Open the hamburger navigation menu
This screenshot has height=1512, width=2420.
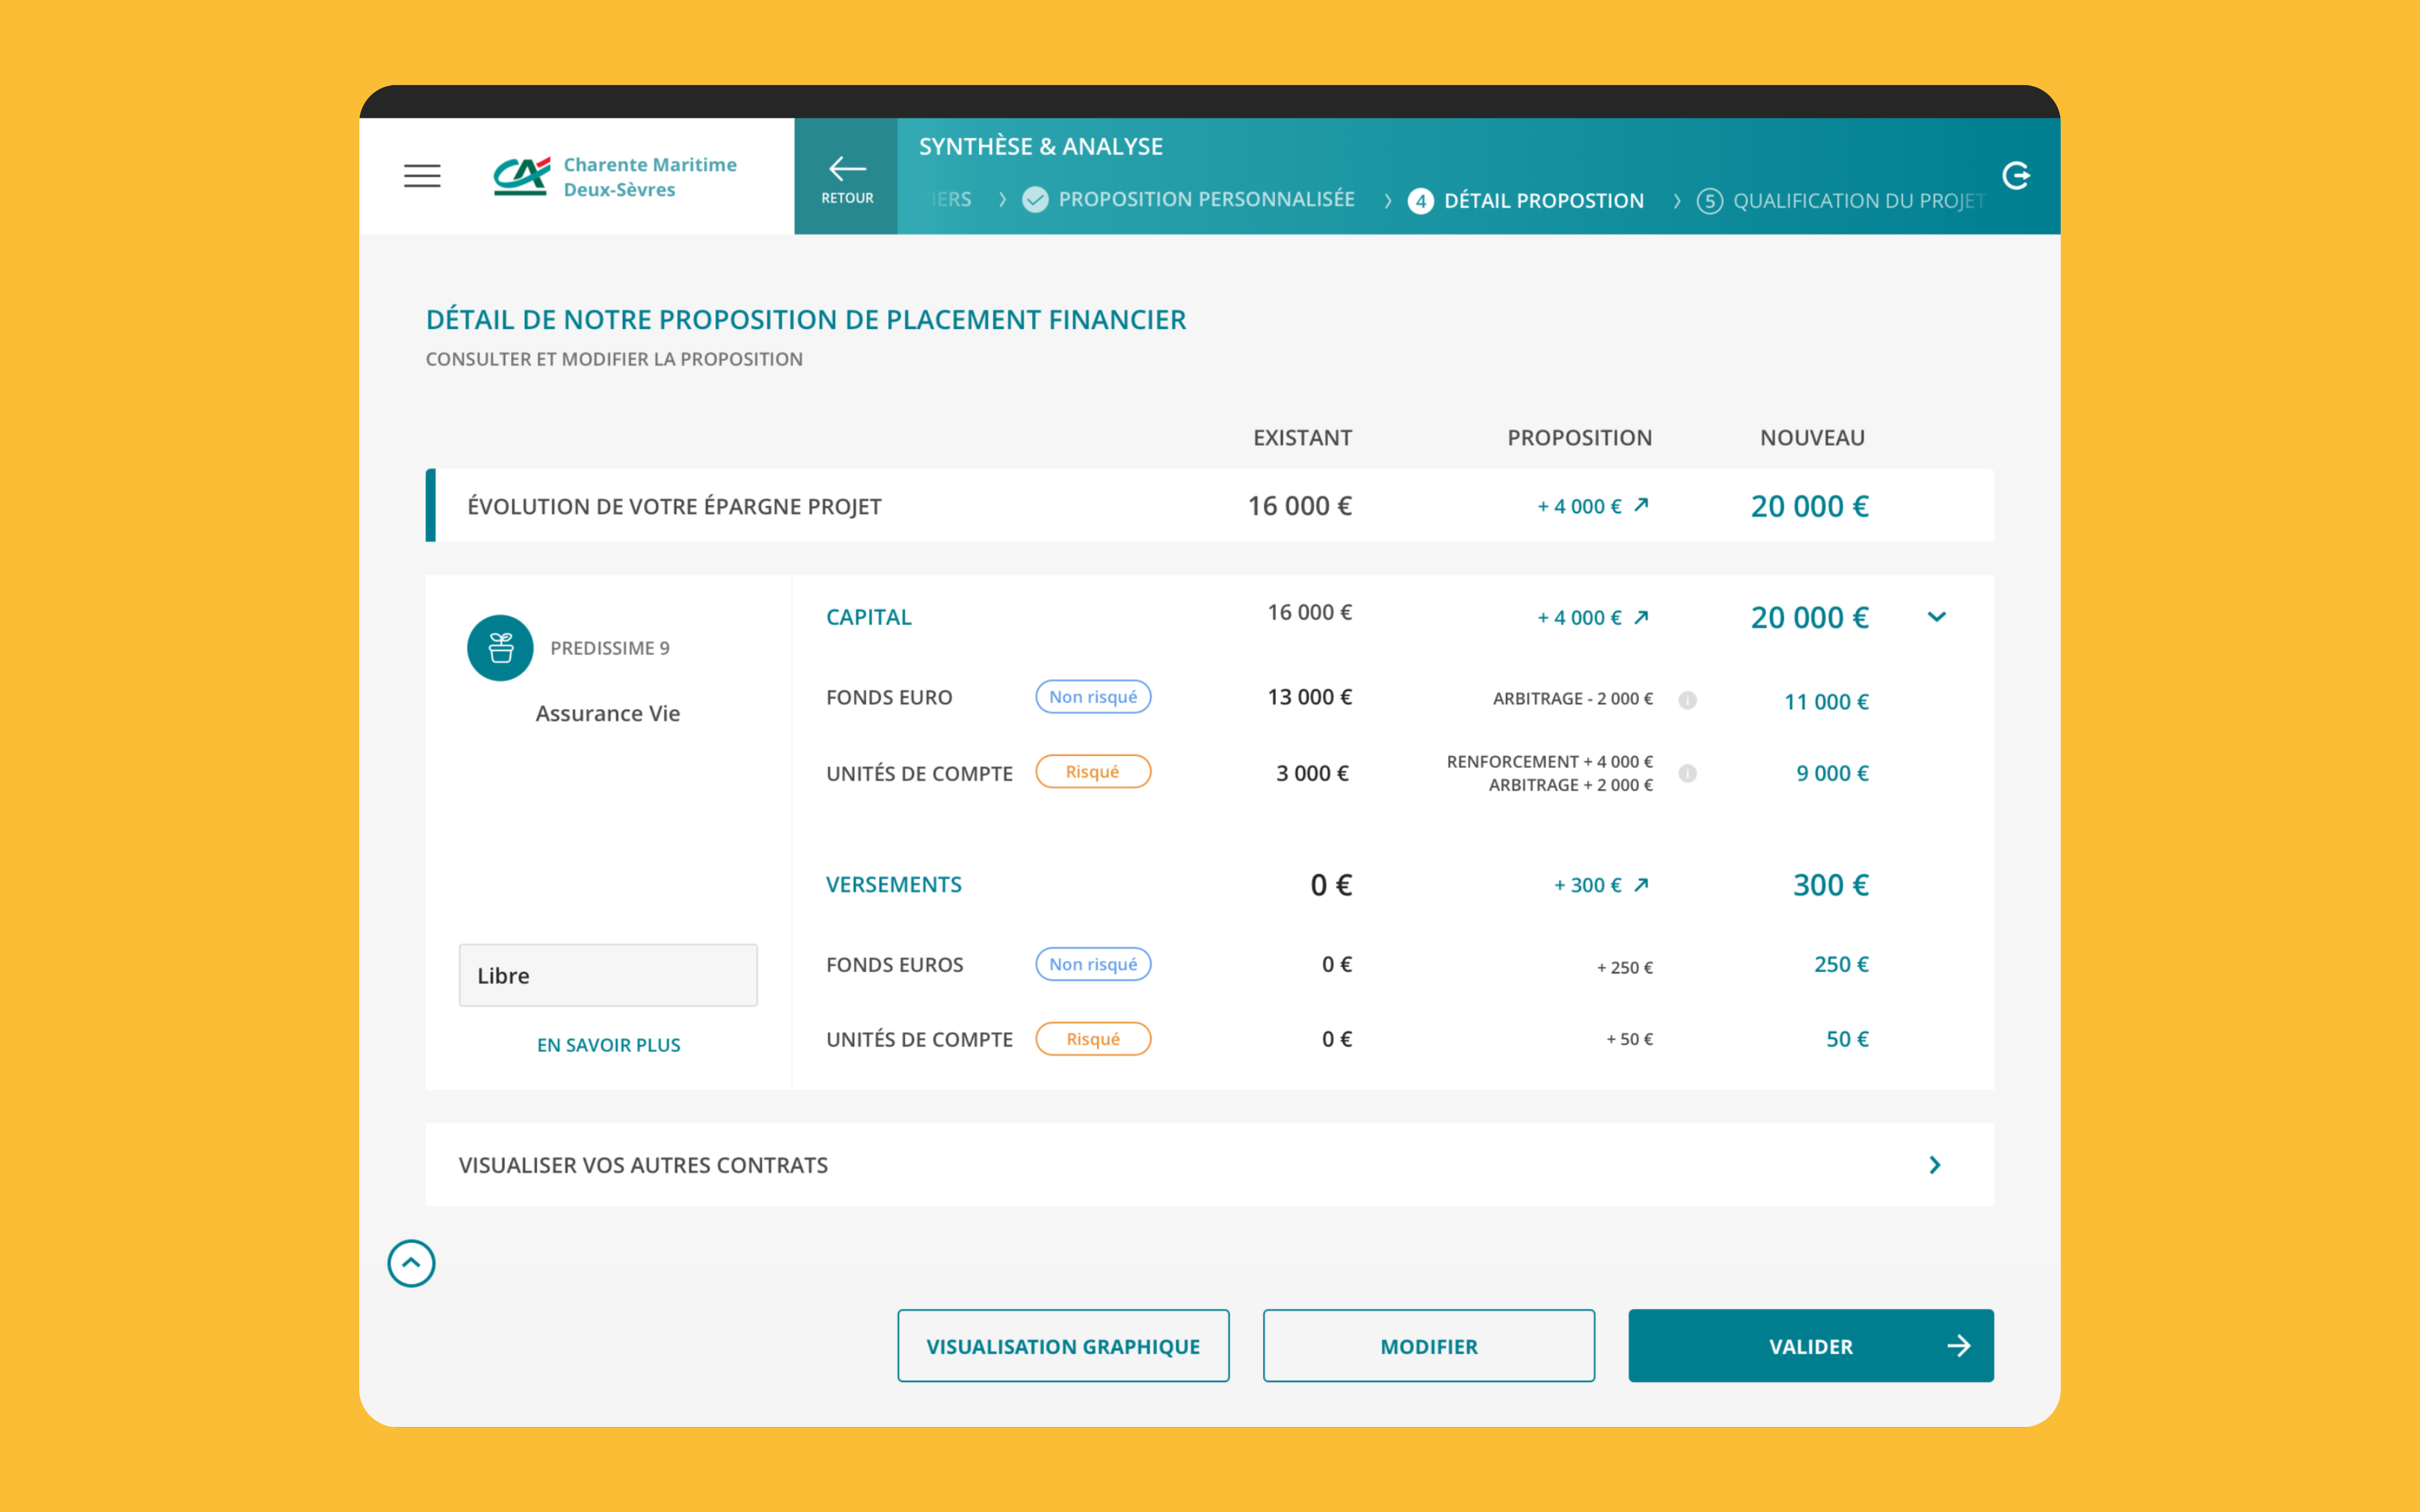click(421, 175)
